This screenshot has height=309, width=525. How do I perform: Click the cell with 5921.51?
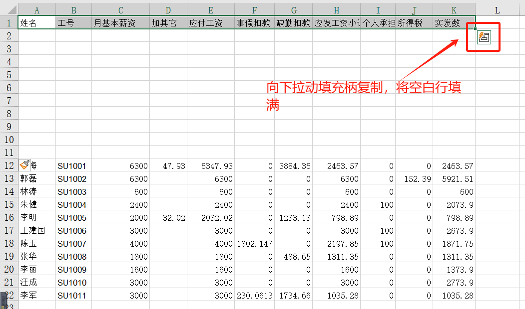[x=454, y=178]
